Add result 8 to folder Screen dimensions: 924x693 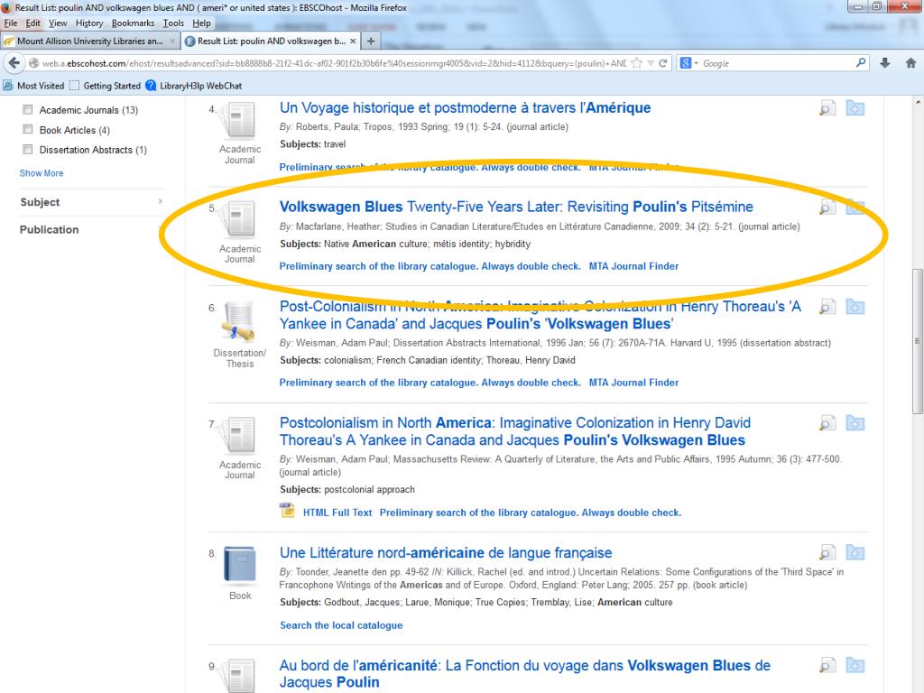[855, 553]
